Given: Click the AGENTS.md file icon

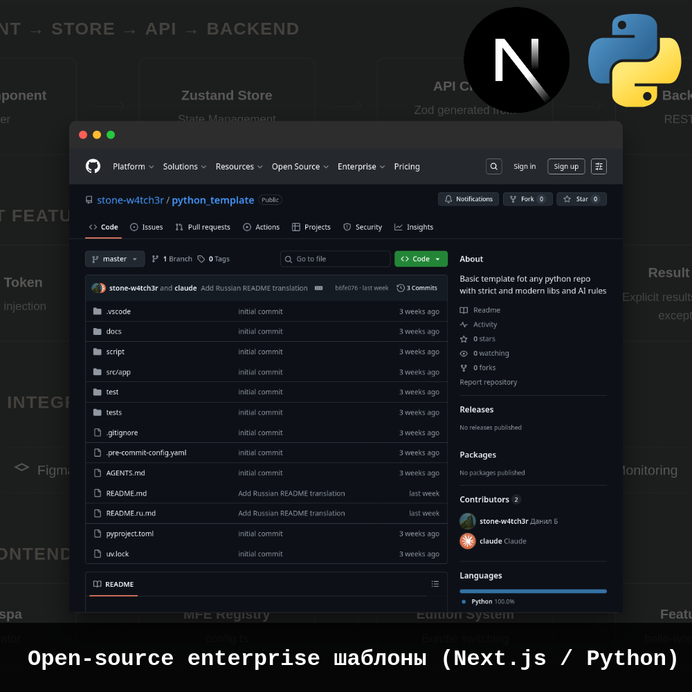Looking at the screenshot, I should [98, 473].
